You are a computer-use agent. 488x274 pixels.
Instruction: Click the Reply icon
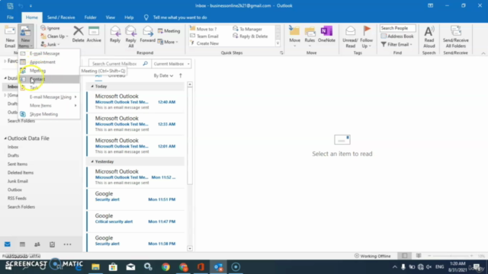coord(115,34)
